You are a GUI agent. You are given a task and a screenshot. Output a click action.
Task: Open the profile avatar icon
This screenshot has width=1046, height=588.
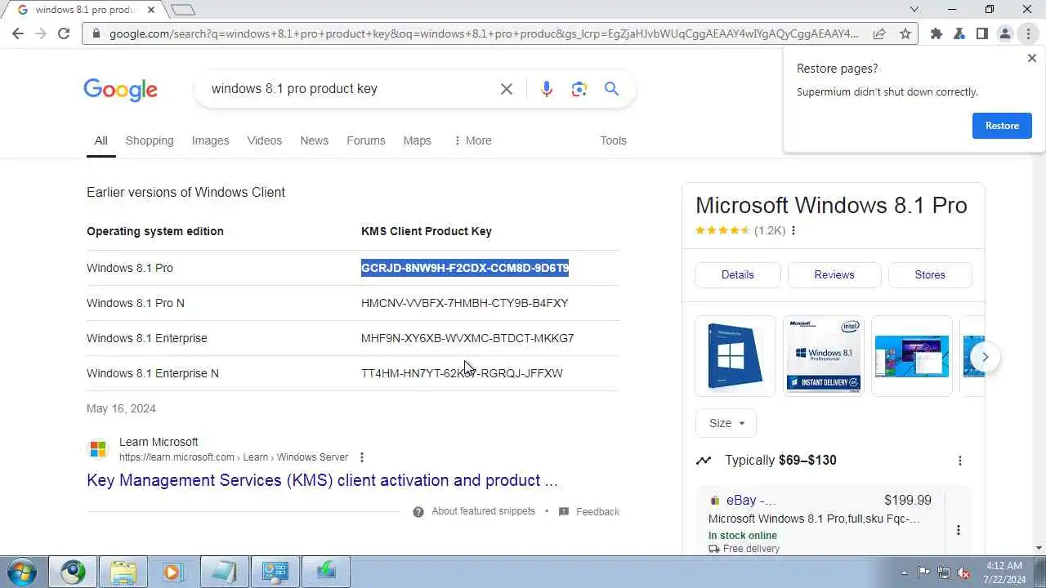(x=1005, y=33)
